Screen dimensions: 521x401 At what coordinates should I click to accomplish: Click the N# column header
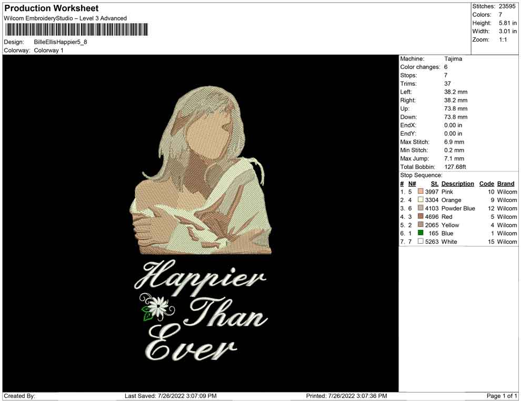click(x=412, y=184)
